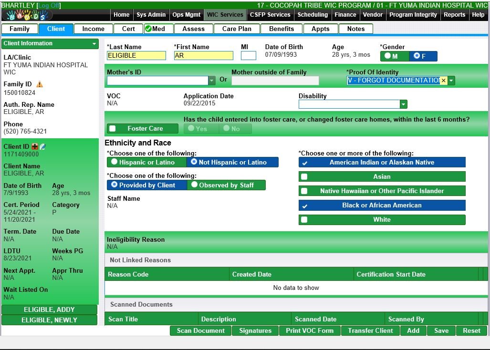
Task: Click the Family ID warning triangle icon
Action: (40, 84)
